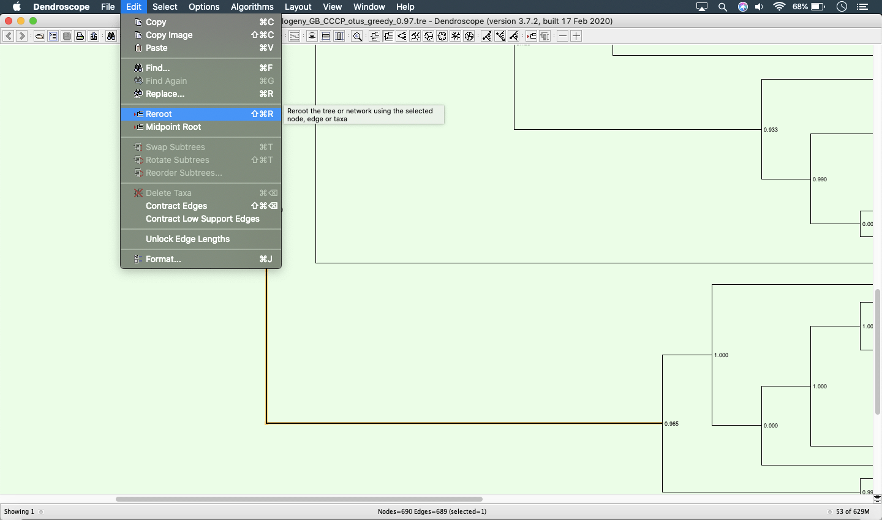Open the Algorithms menu
This screenshot has width=882, height=520.
pyautogui.click(x=252, y=7)
